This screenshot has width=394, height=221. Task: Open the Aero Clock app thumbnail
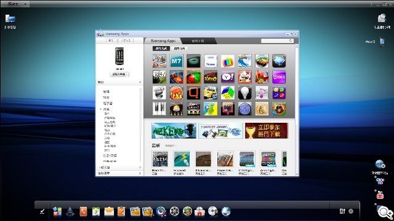pos(268,159)
